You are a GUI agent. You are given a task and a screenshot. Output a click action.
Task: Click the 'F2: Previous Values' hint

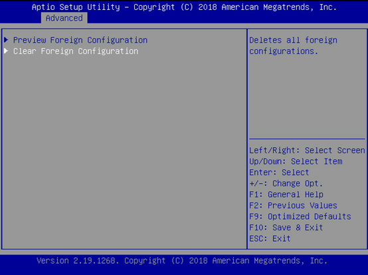tap(293, 206)
